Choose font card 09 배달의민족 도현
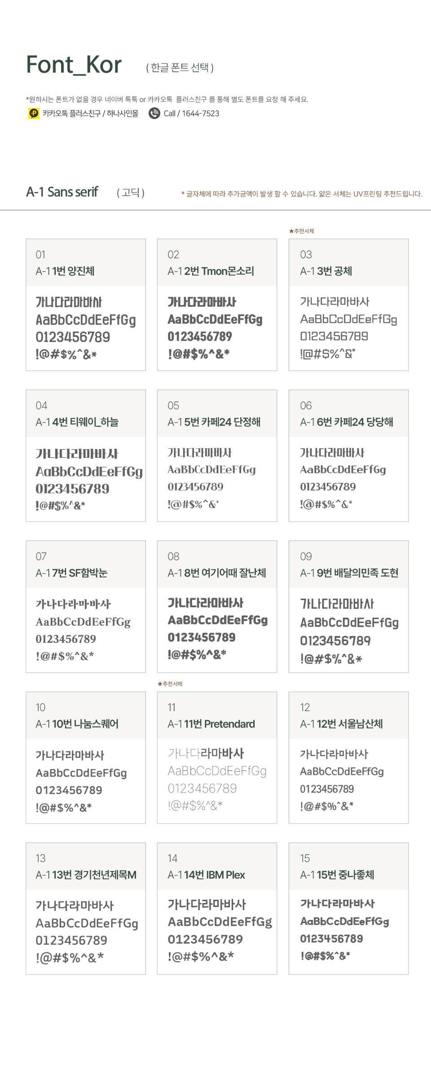The image size is (431, 1070). [x=348, y=606]
